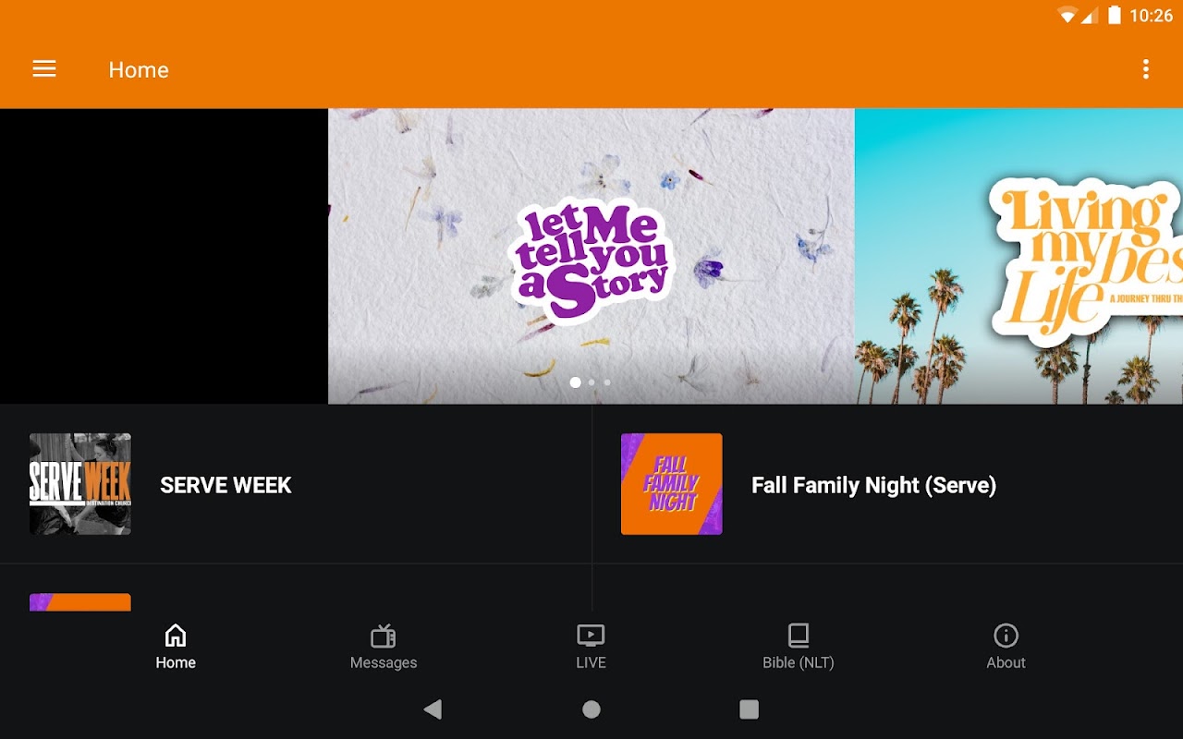1183x739 pixels.
Task: Select the Fall Family Night orange thumbnail
Action: click(672, 484)
